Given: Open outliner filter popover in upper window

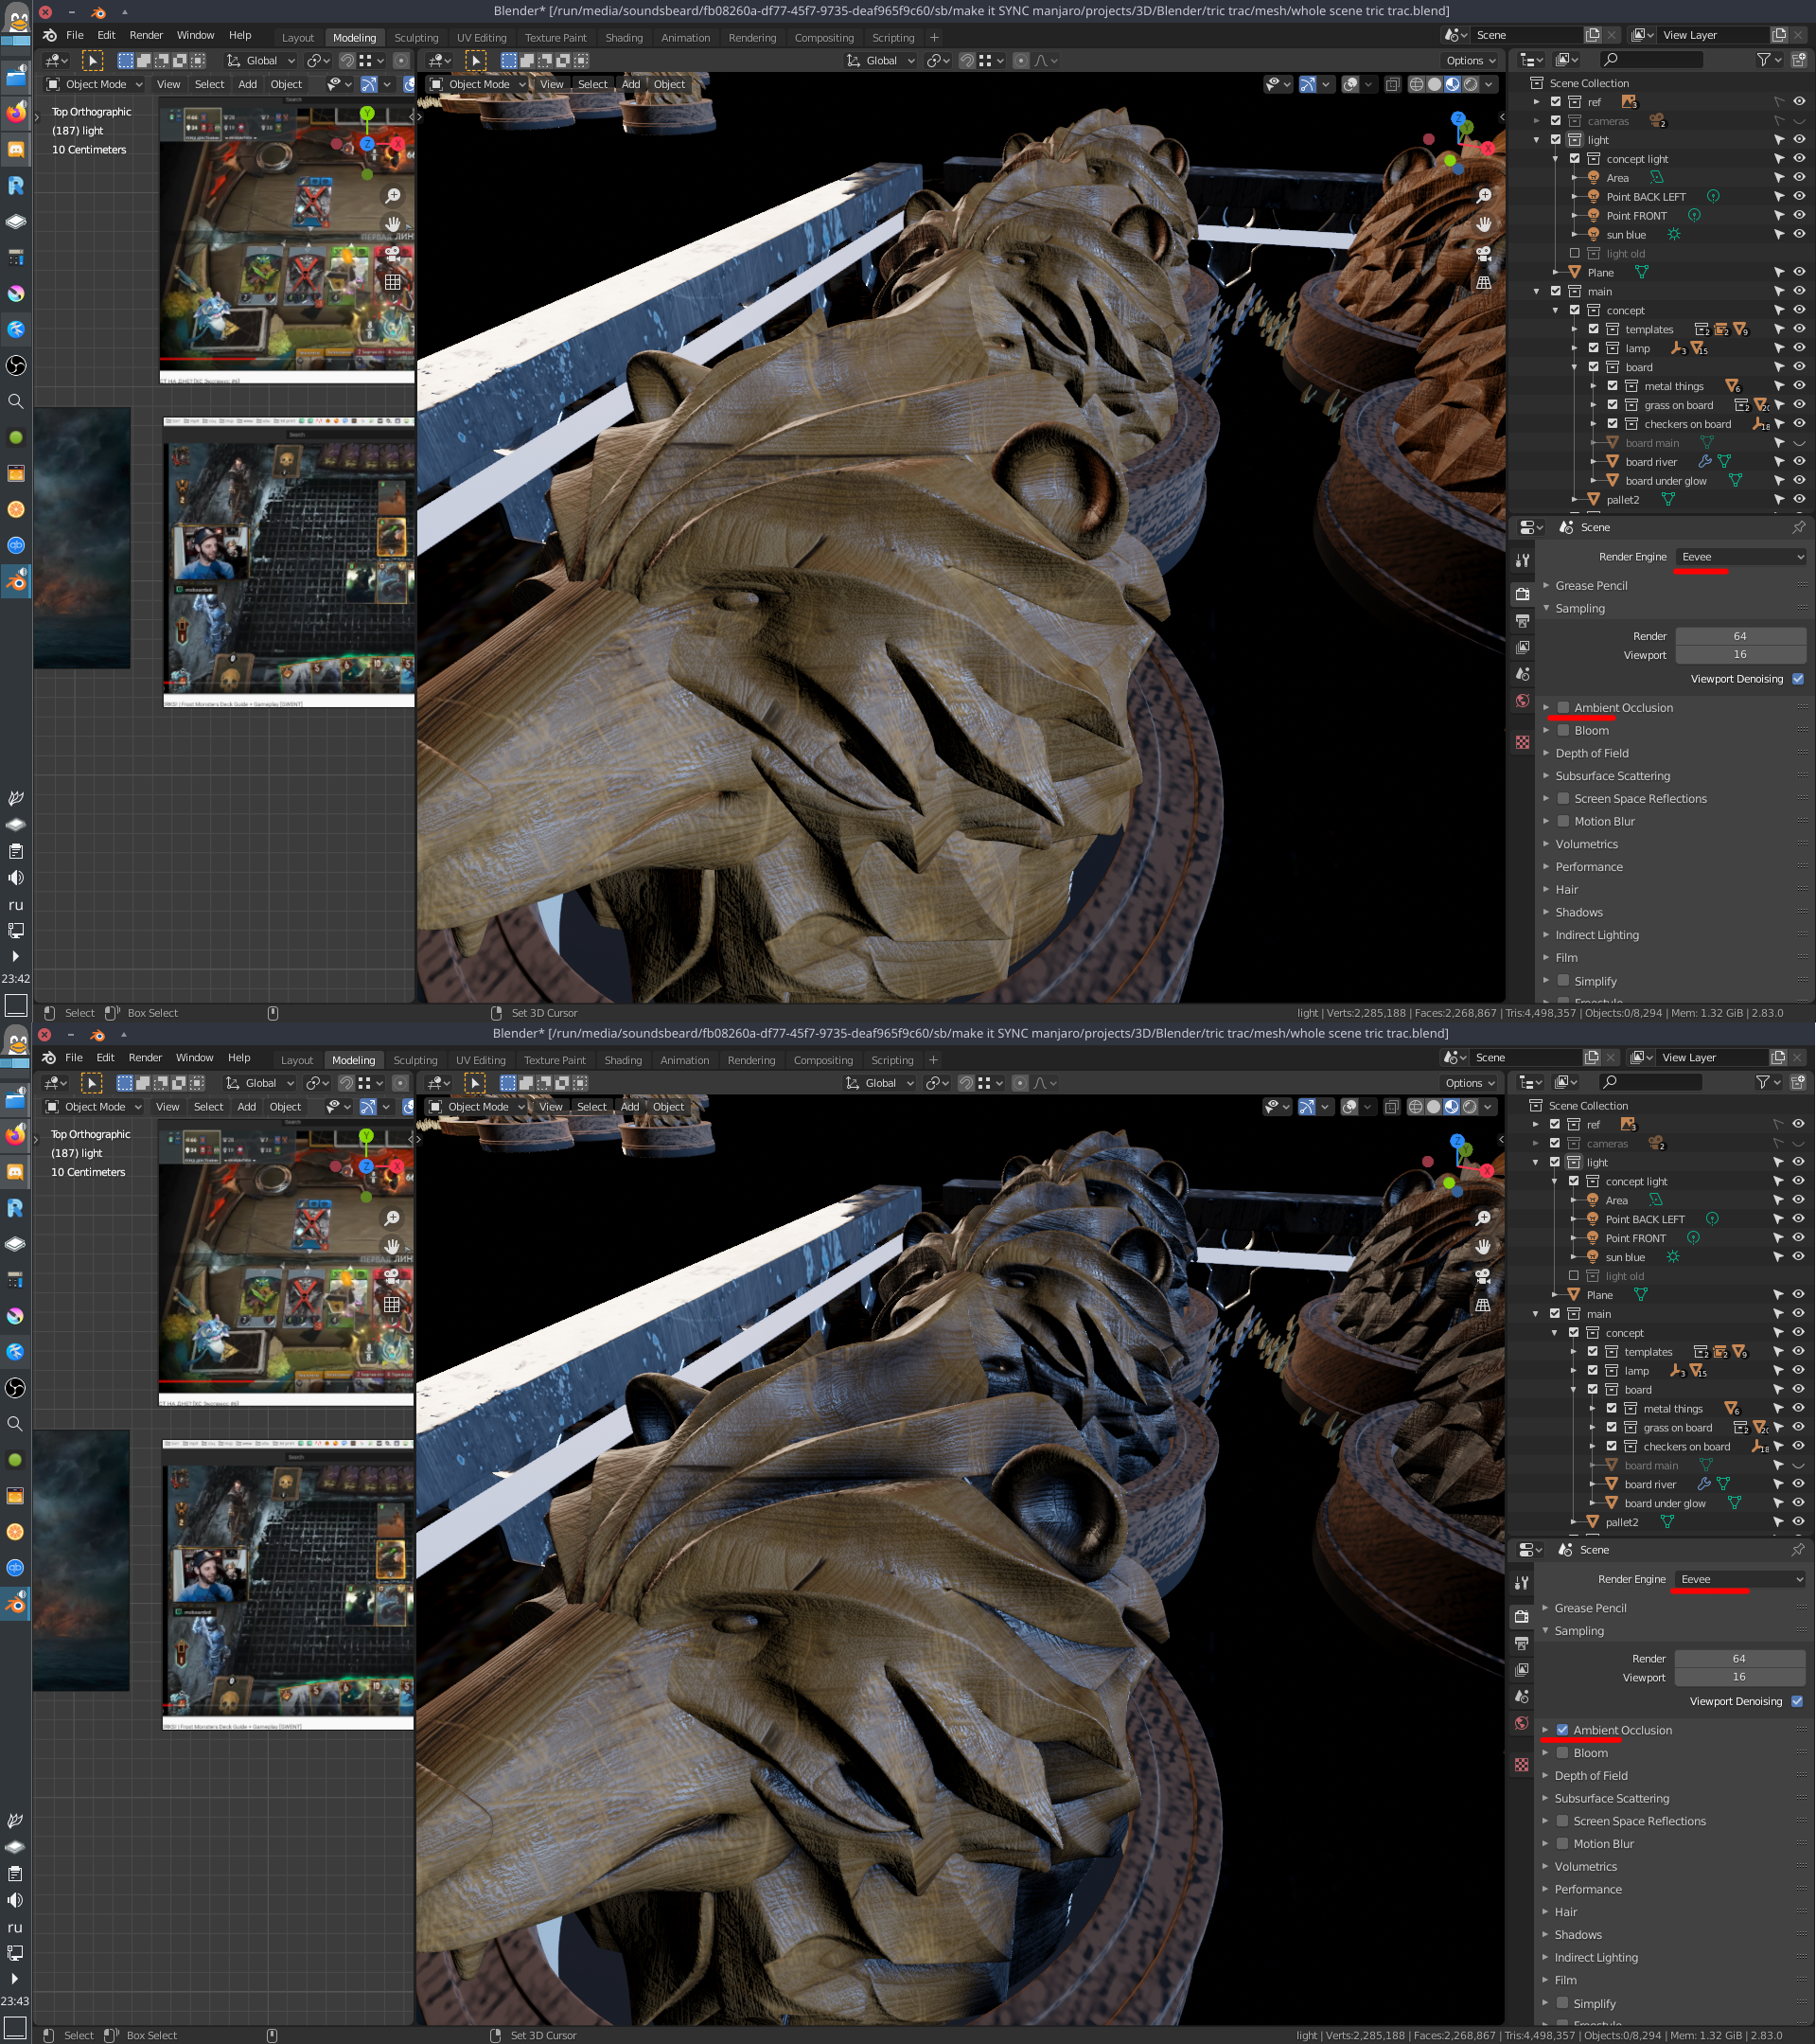Looking at the screenshot, I should coord(1768,60).
